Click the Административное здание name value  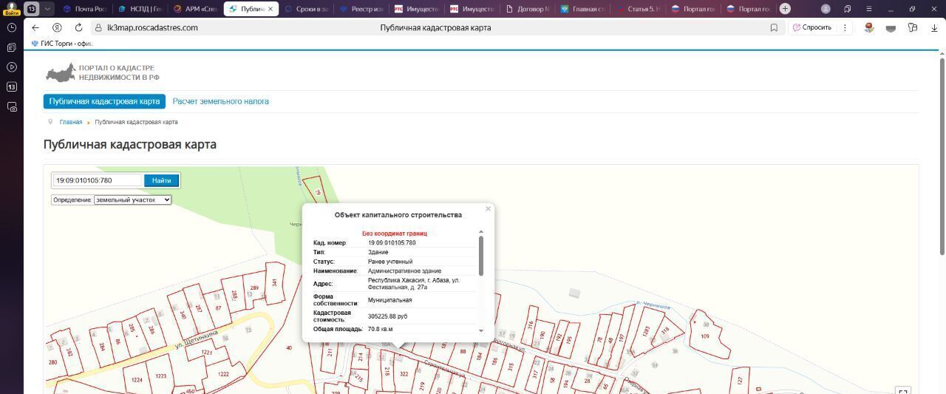[x=404, y=271]
